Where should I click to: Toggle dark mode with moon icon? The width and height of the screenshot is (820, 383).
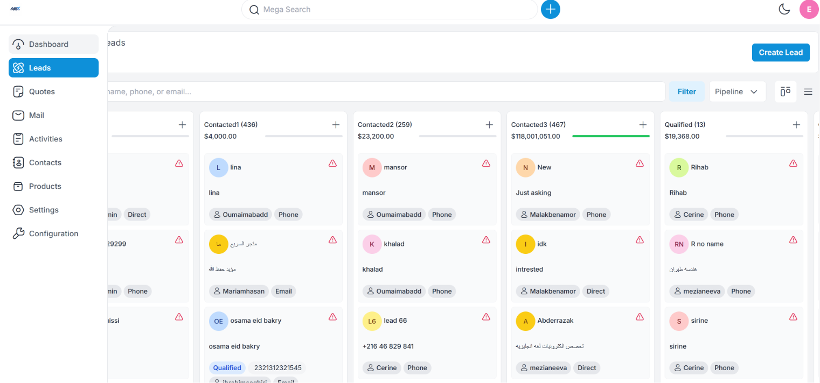point(784,9)
